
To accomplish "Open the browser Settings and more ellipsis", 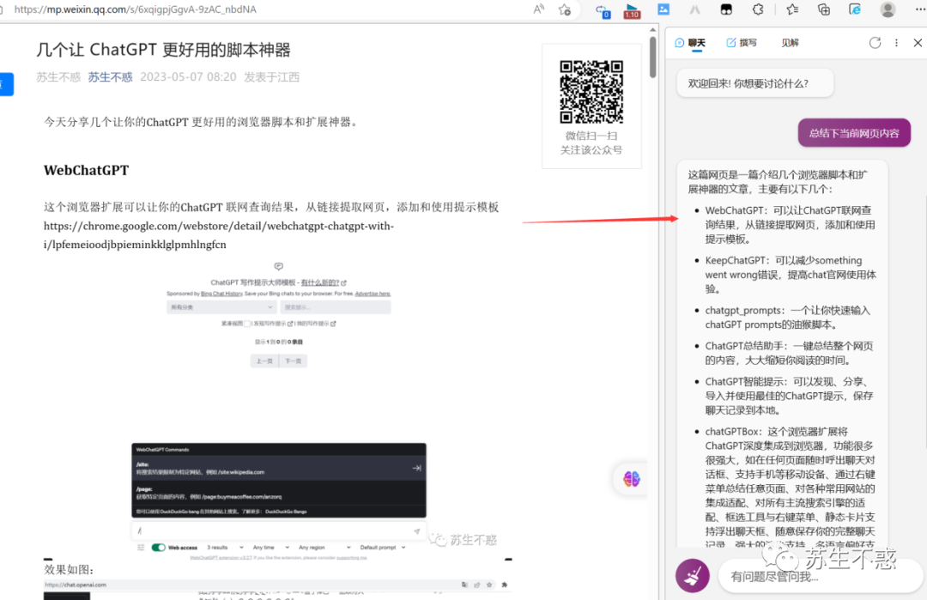I will (x=920, y=9).
